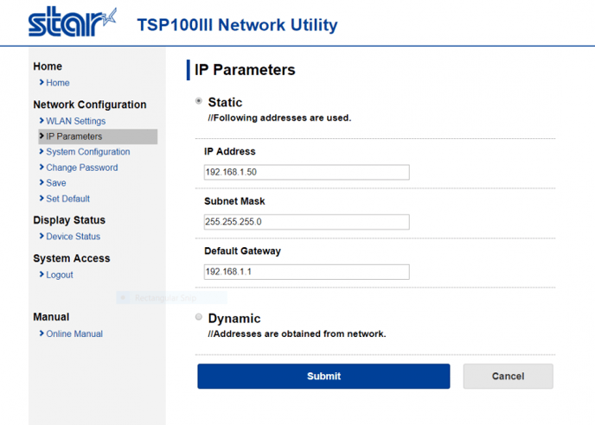Click into the Default Gateway field
The width and height of the screenshot is (595, 425).
307,272
